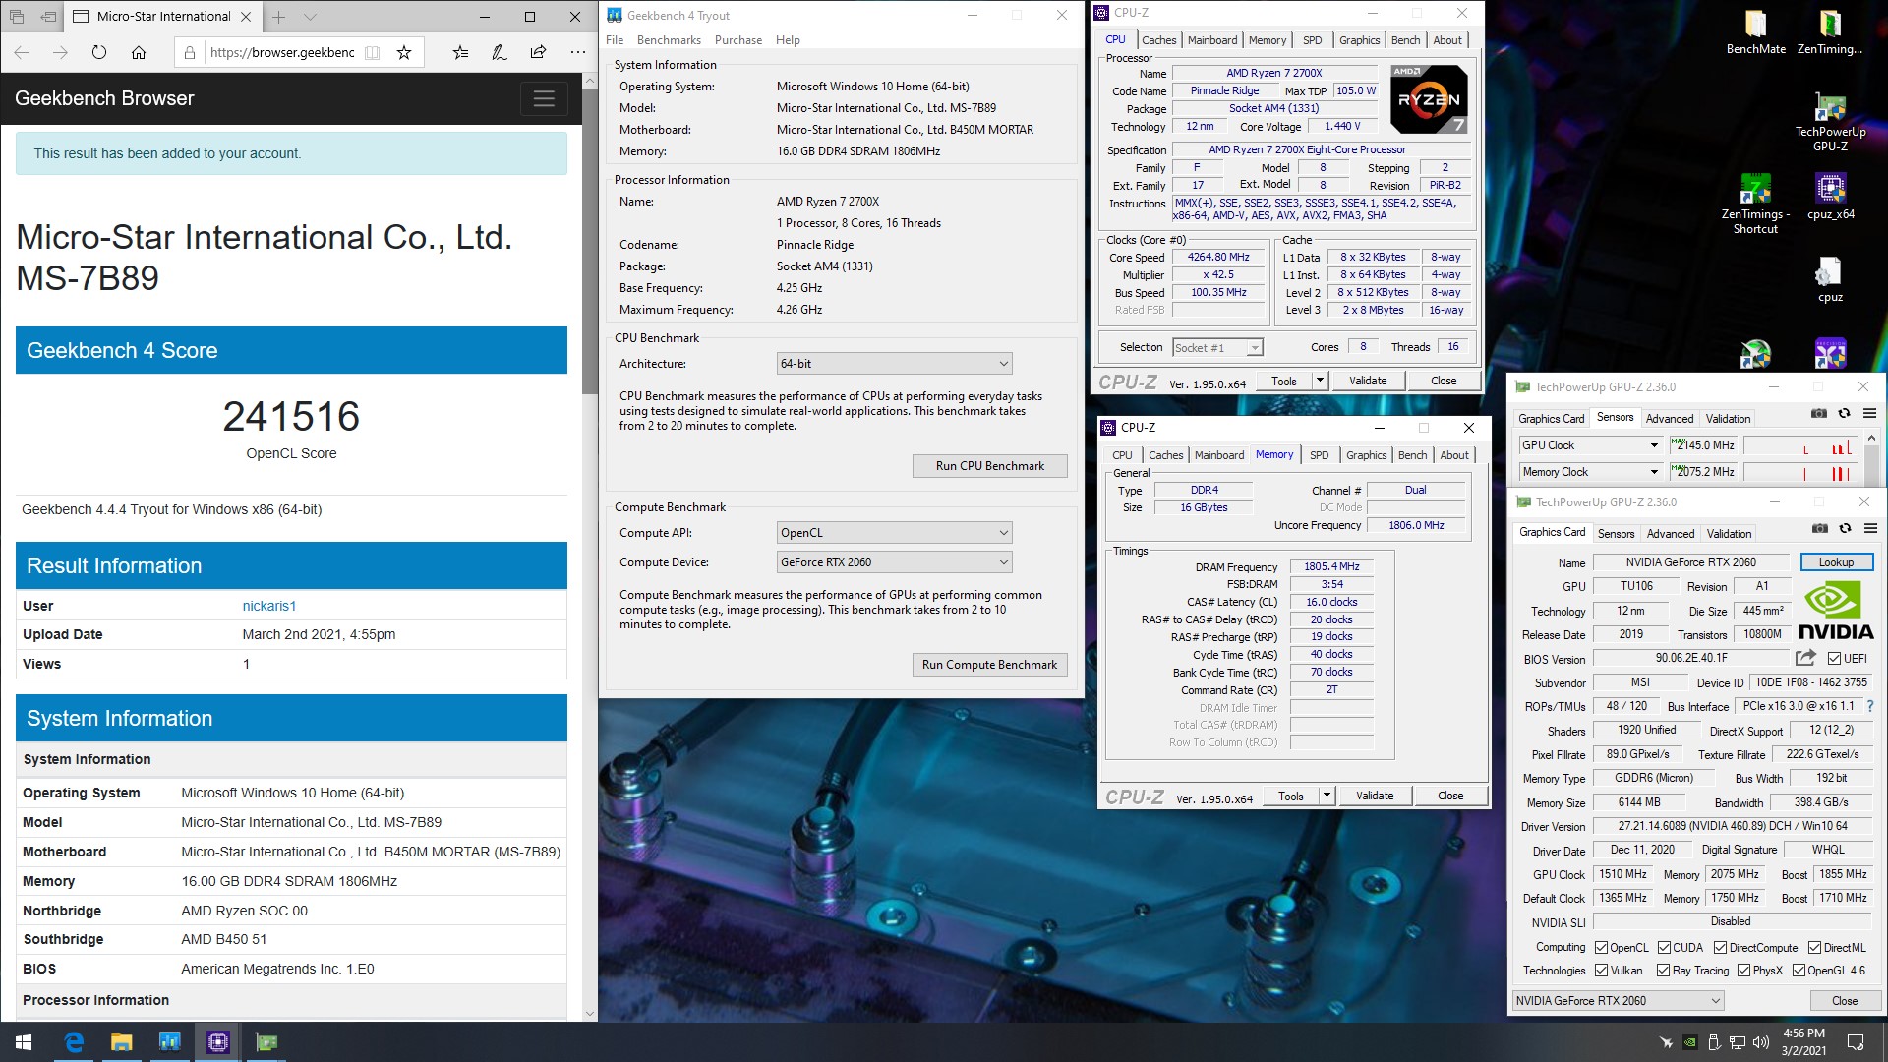The width and height of the screenshot is (1888, 1062).
Task: Open Geekbench Browser hamburger navigation menu
Action: [x=544, y=98]
